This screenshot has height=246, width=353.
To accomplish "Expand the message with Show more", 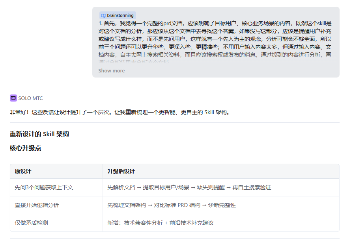I will [112, 70].
